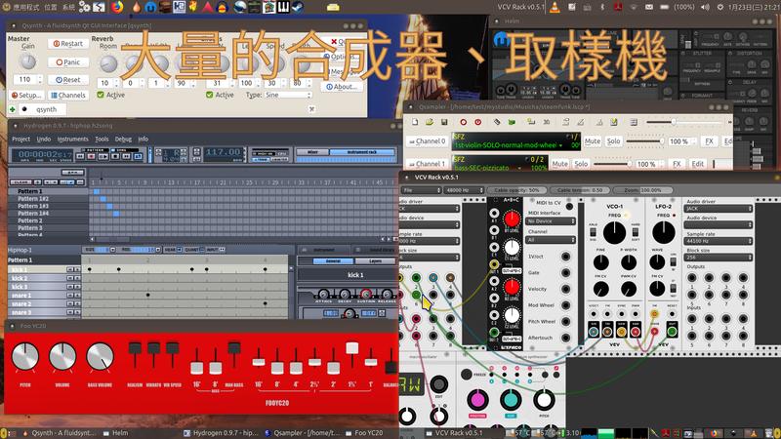Image resolution: width=781 pixels, height=439 pixels.
Task: Click the VLC cone tray icon
Action: pos(555,7)
